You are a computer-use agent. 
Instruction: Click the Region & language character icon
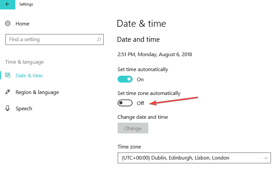tap(8, 92)
